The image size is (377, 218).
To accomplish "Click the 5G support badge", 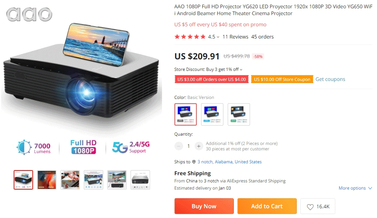I will 131,147.
